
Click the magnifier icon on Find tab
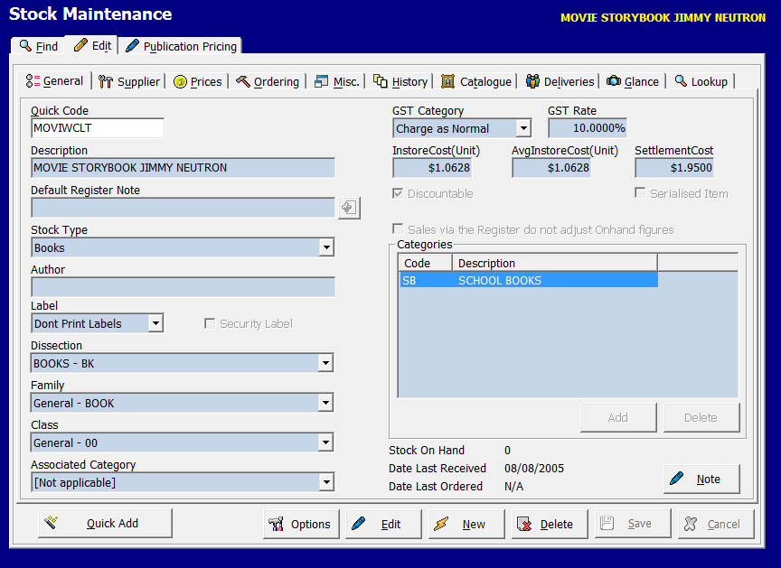point(25,46)
